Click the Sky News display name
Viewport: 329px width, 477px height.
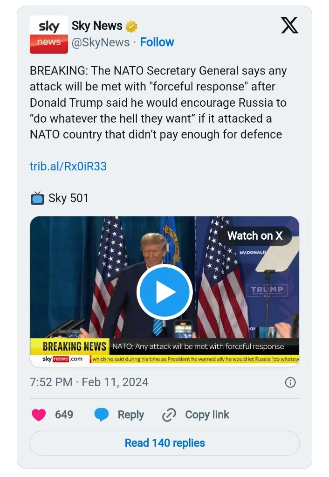tap(97, 26)
